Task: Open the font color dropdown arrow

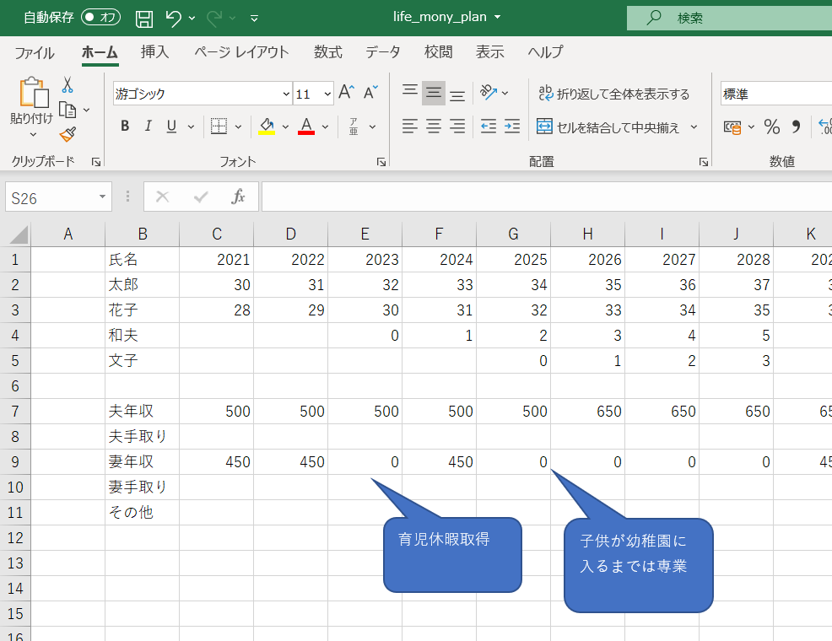Action: pyautogui.click(x=325, y=127)
